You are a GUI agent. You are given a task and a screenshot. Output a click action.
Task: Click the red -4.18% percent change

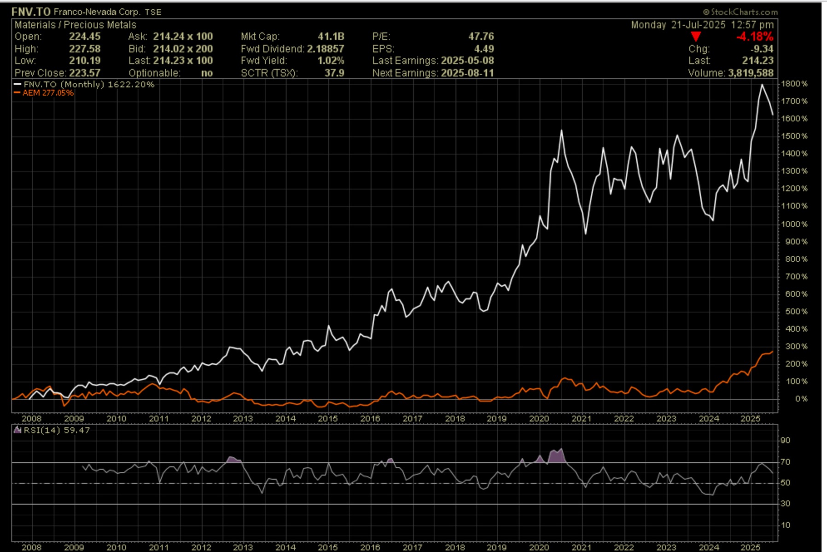[x=755, y=37]
